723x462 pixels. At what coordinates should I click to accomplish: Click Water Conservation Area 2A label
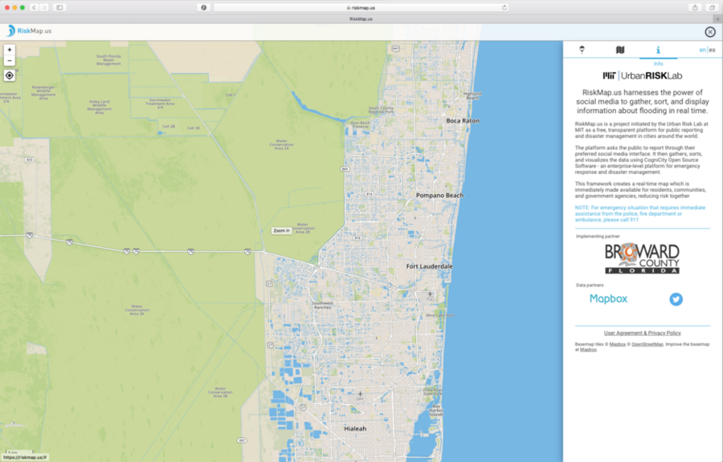(282, 144)
